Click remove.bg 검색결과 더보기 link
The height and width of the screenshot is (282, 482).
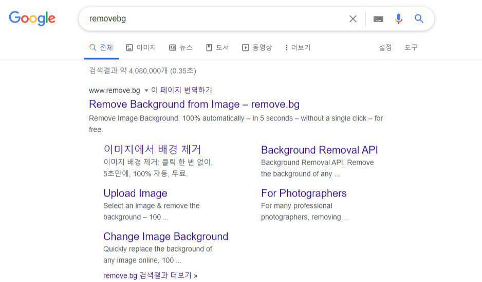tap(151, 275)
